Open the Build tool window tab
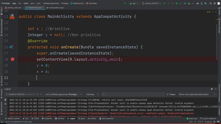This screenshot has width=221, height=124. click(x=81, y=118)
